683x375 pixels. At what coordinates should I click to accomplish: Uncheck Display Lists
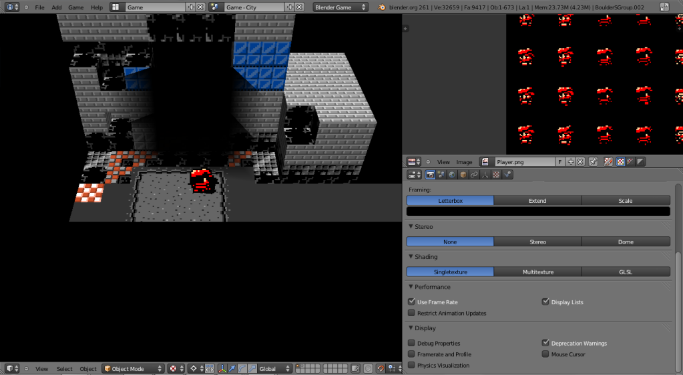click(545, 302)
